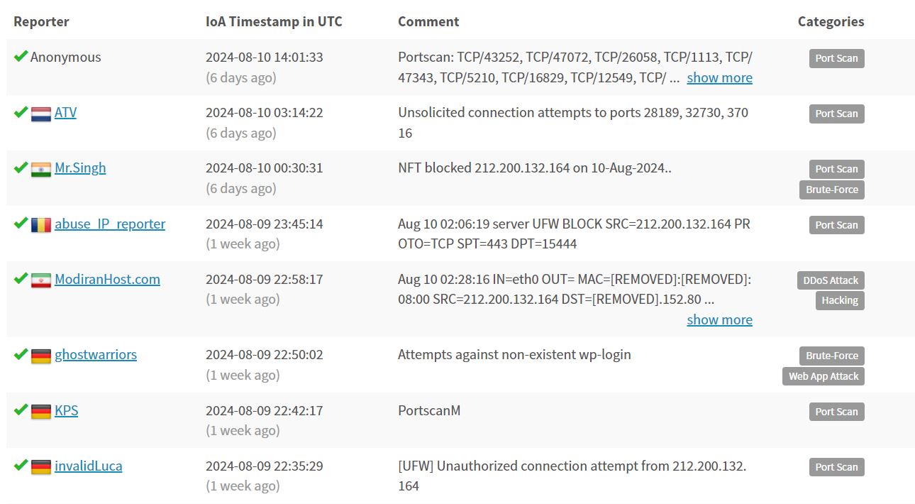The height and width of the screenshot is (504, 915).
Task: Click the Netherlands flag beside ATV
Action: point(41,114)
